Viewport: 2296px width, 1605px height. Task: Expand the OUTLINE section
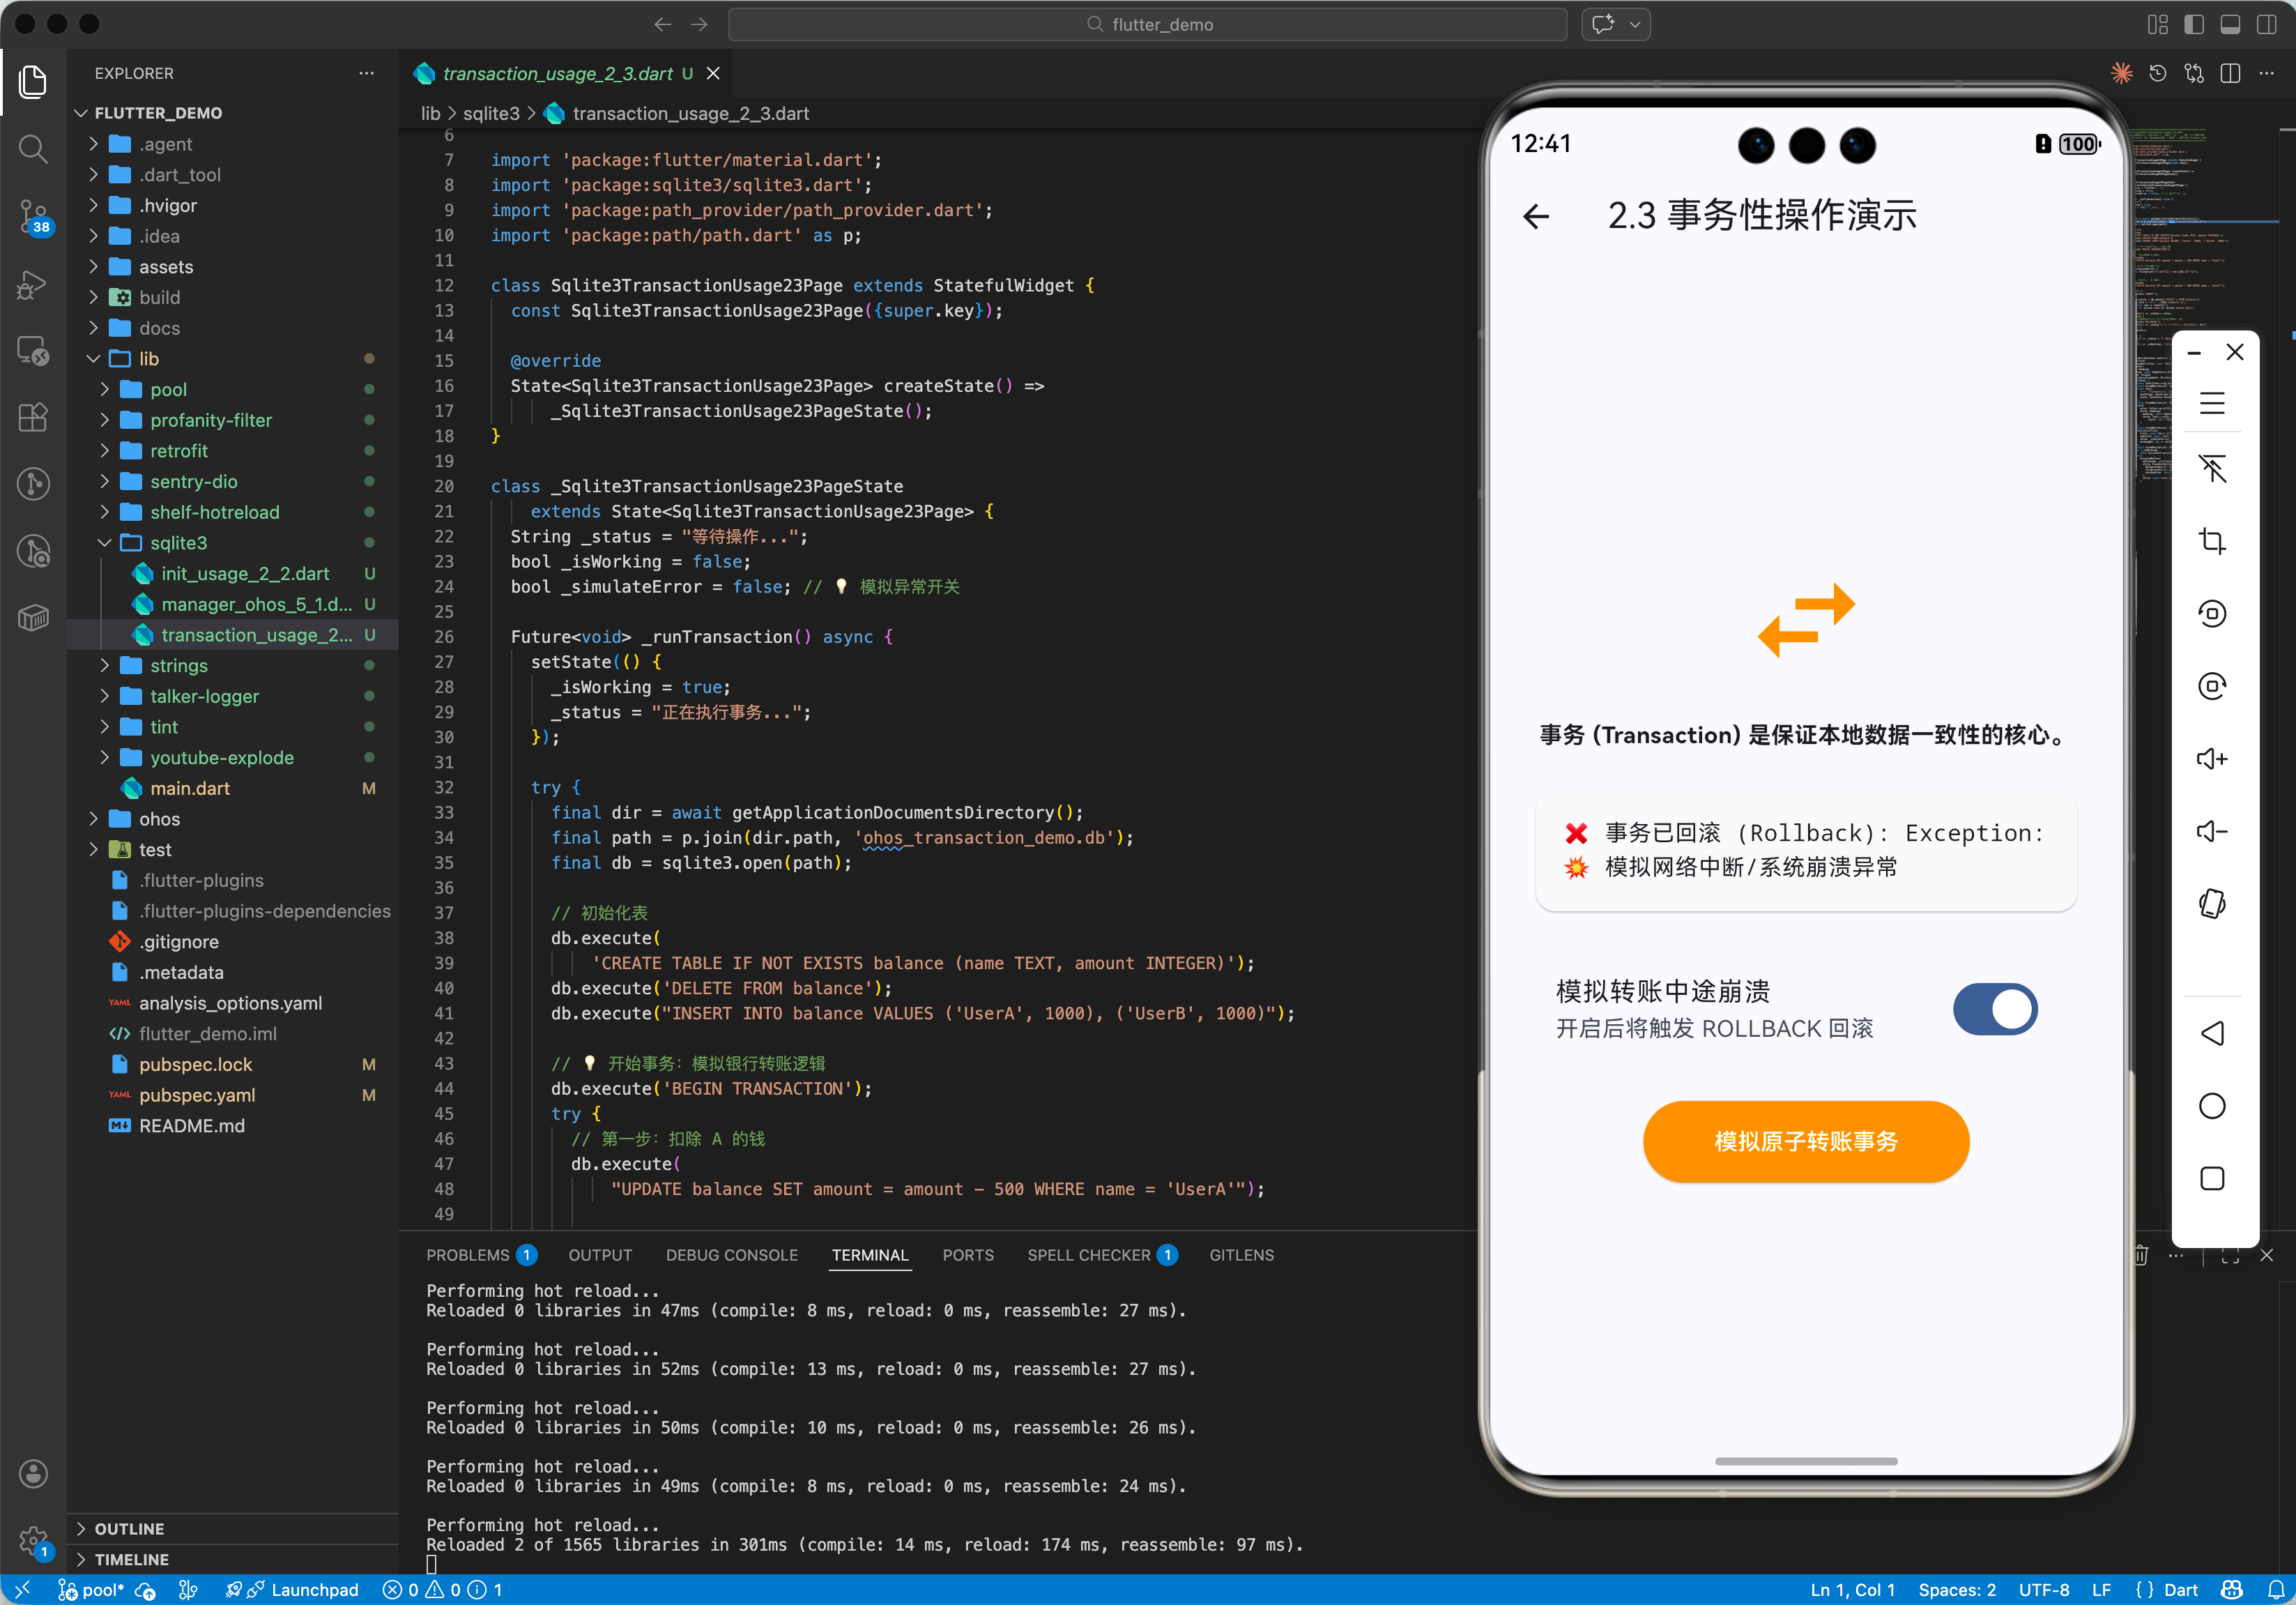[x=129, y=1528]
